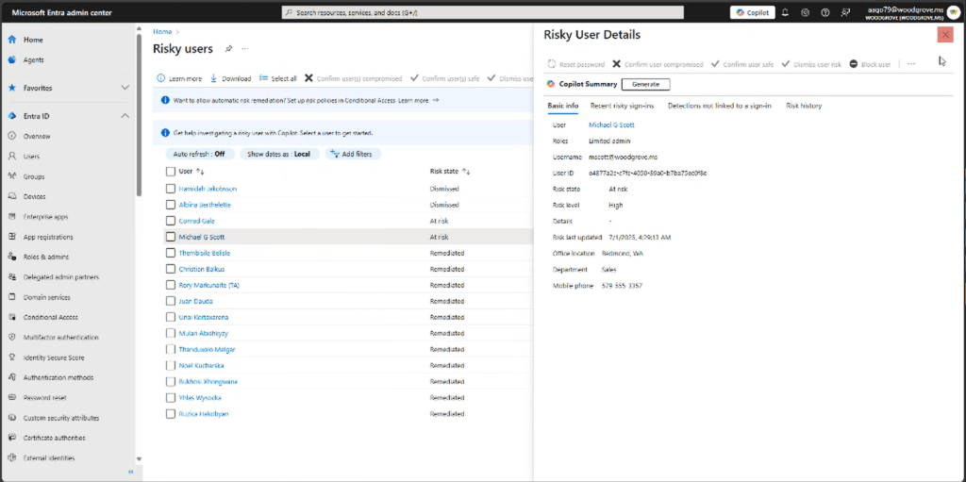Open the help question mark icon
Viewport: 966px width, 482px height.
pos(825,12)
